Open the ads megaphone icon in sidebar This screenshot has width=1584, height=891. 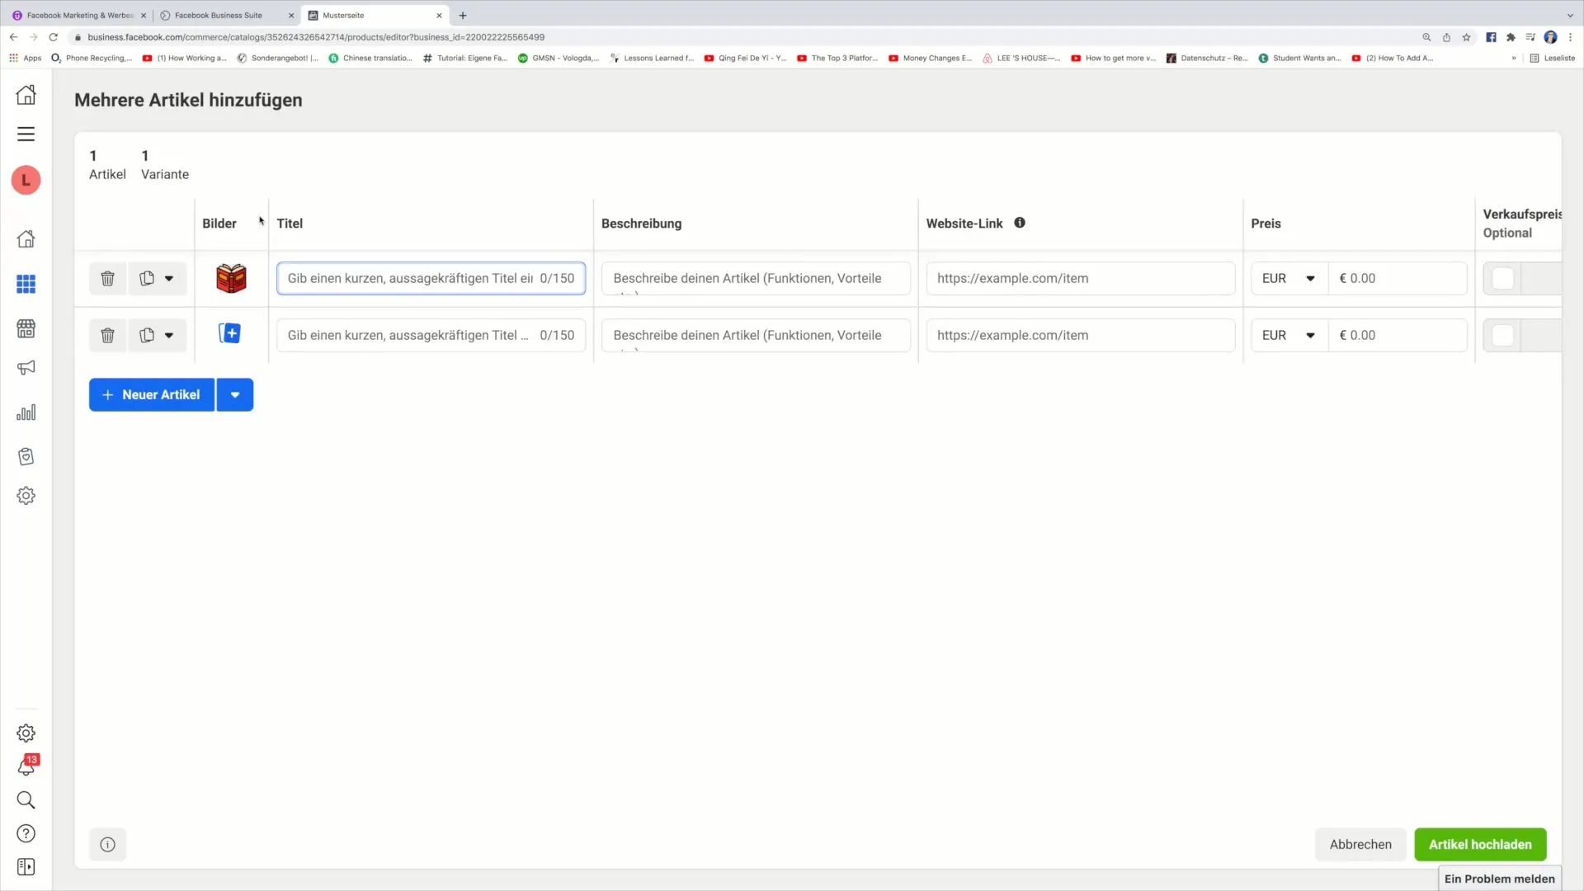point(26,368)
